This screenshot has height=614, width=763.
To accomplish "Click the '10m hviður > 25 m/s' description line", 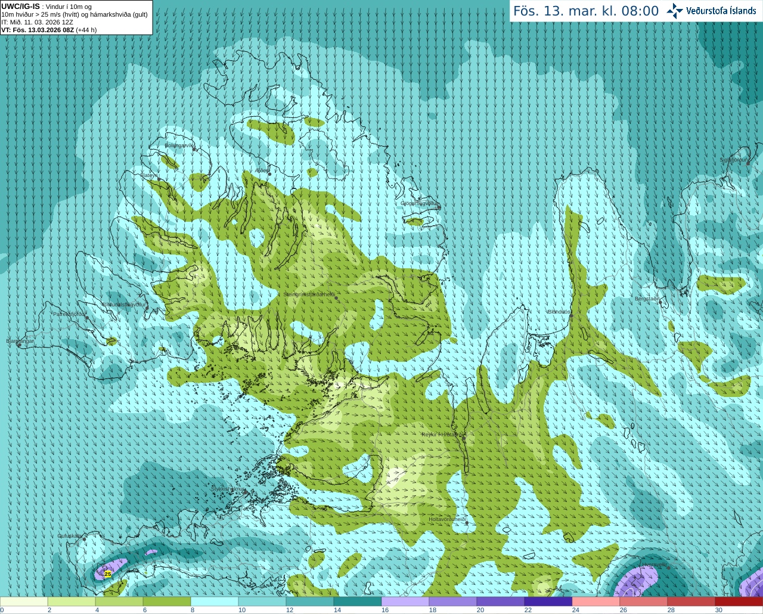I will [x=75, y=14].
